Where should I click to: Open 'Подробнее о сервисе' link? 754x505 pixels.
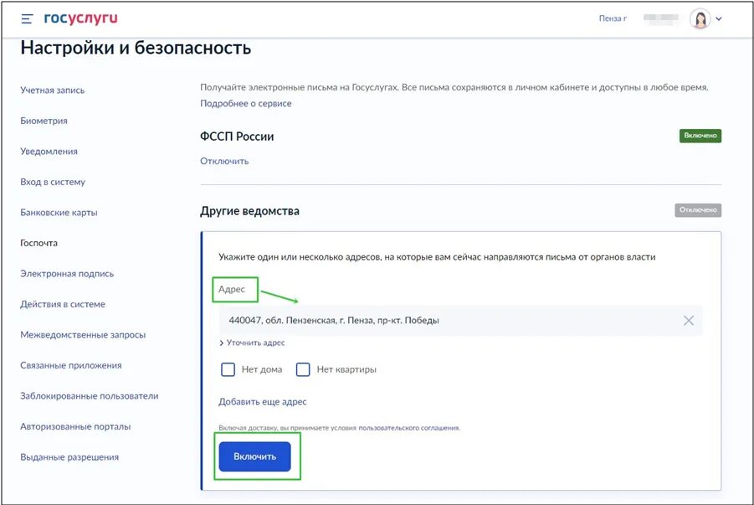pos(246,103)
